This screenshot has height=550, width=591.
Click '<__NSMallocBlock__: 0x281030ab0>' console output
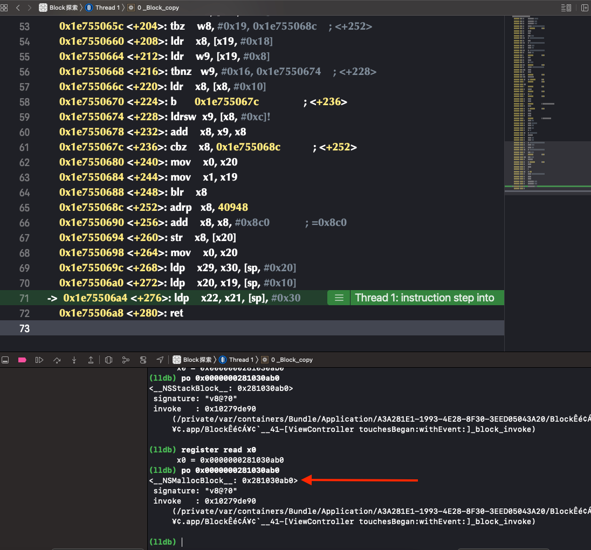click(x=223, y=480)
